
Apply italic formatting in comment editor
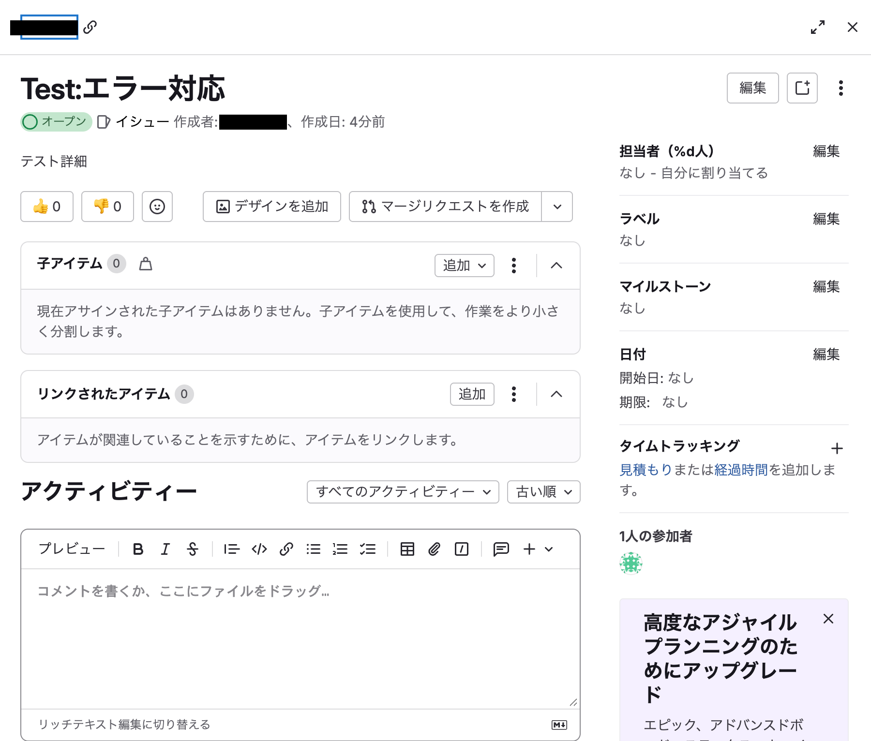coord(165,549)
